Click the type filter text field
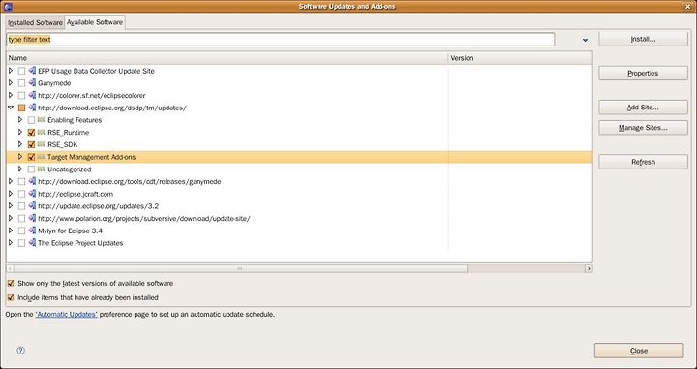697x369 pixels. point(281,40)
